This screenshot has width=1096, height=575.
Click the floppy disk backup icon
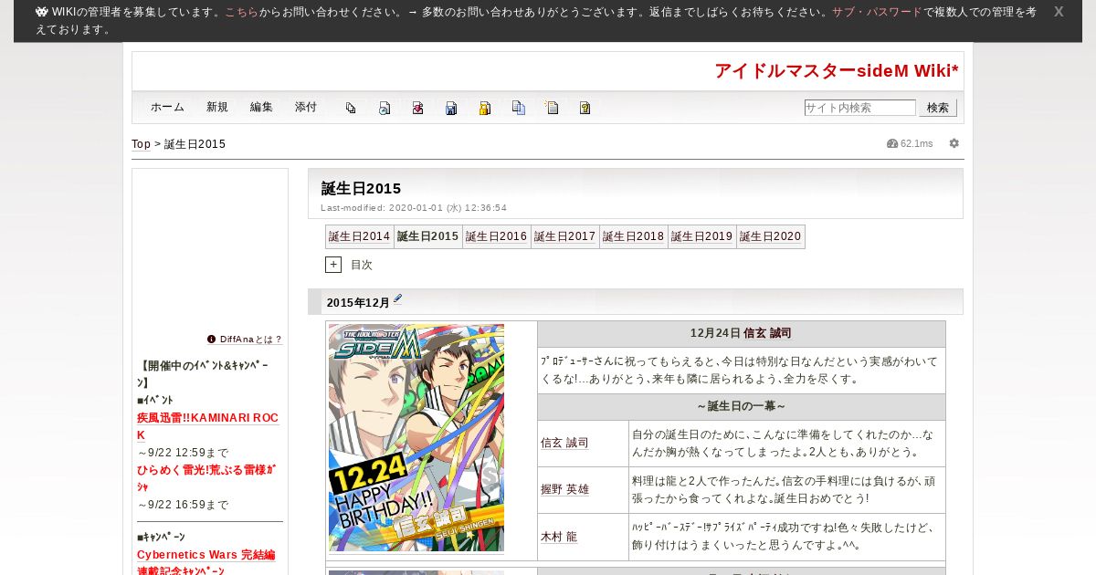click(451, 108)
